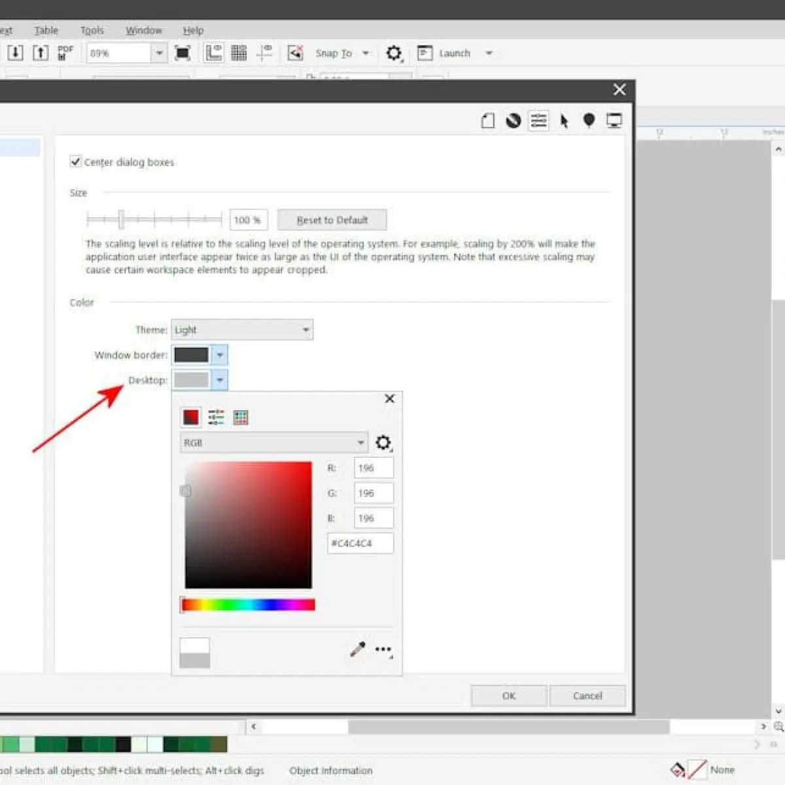The image size is (785, 785).
Task: Toggle the Show grid icon
Action: [x=239, y=53]
